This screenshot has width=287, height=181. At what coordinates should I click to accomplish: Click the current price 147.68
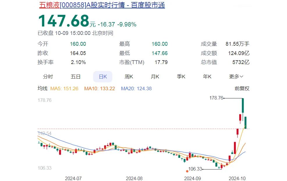(x=64, y=21)
